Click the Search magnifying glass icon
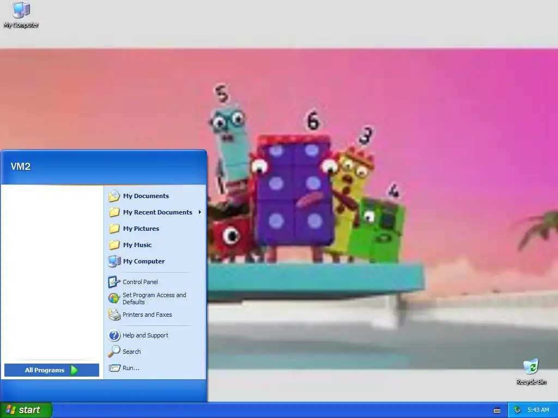 point(114,352)
